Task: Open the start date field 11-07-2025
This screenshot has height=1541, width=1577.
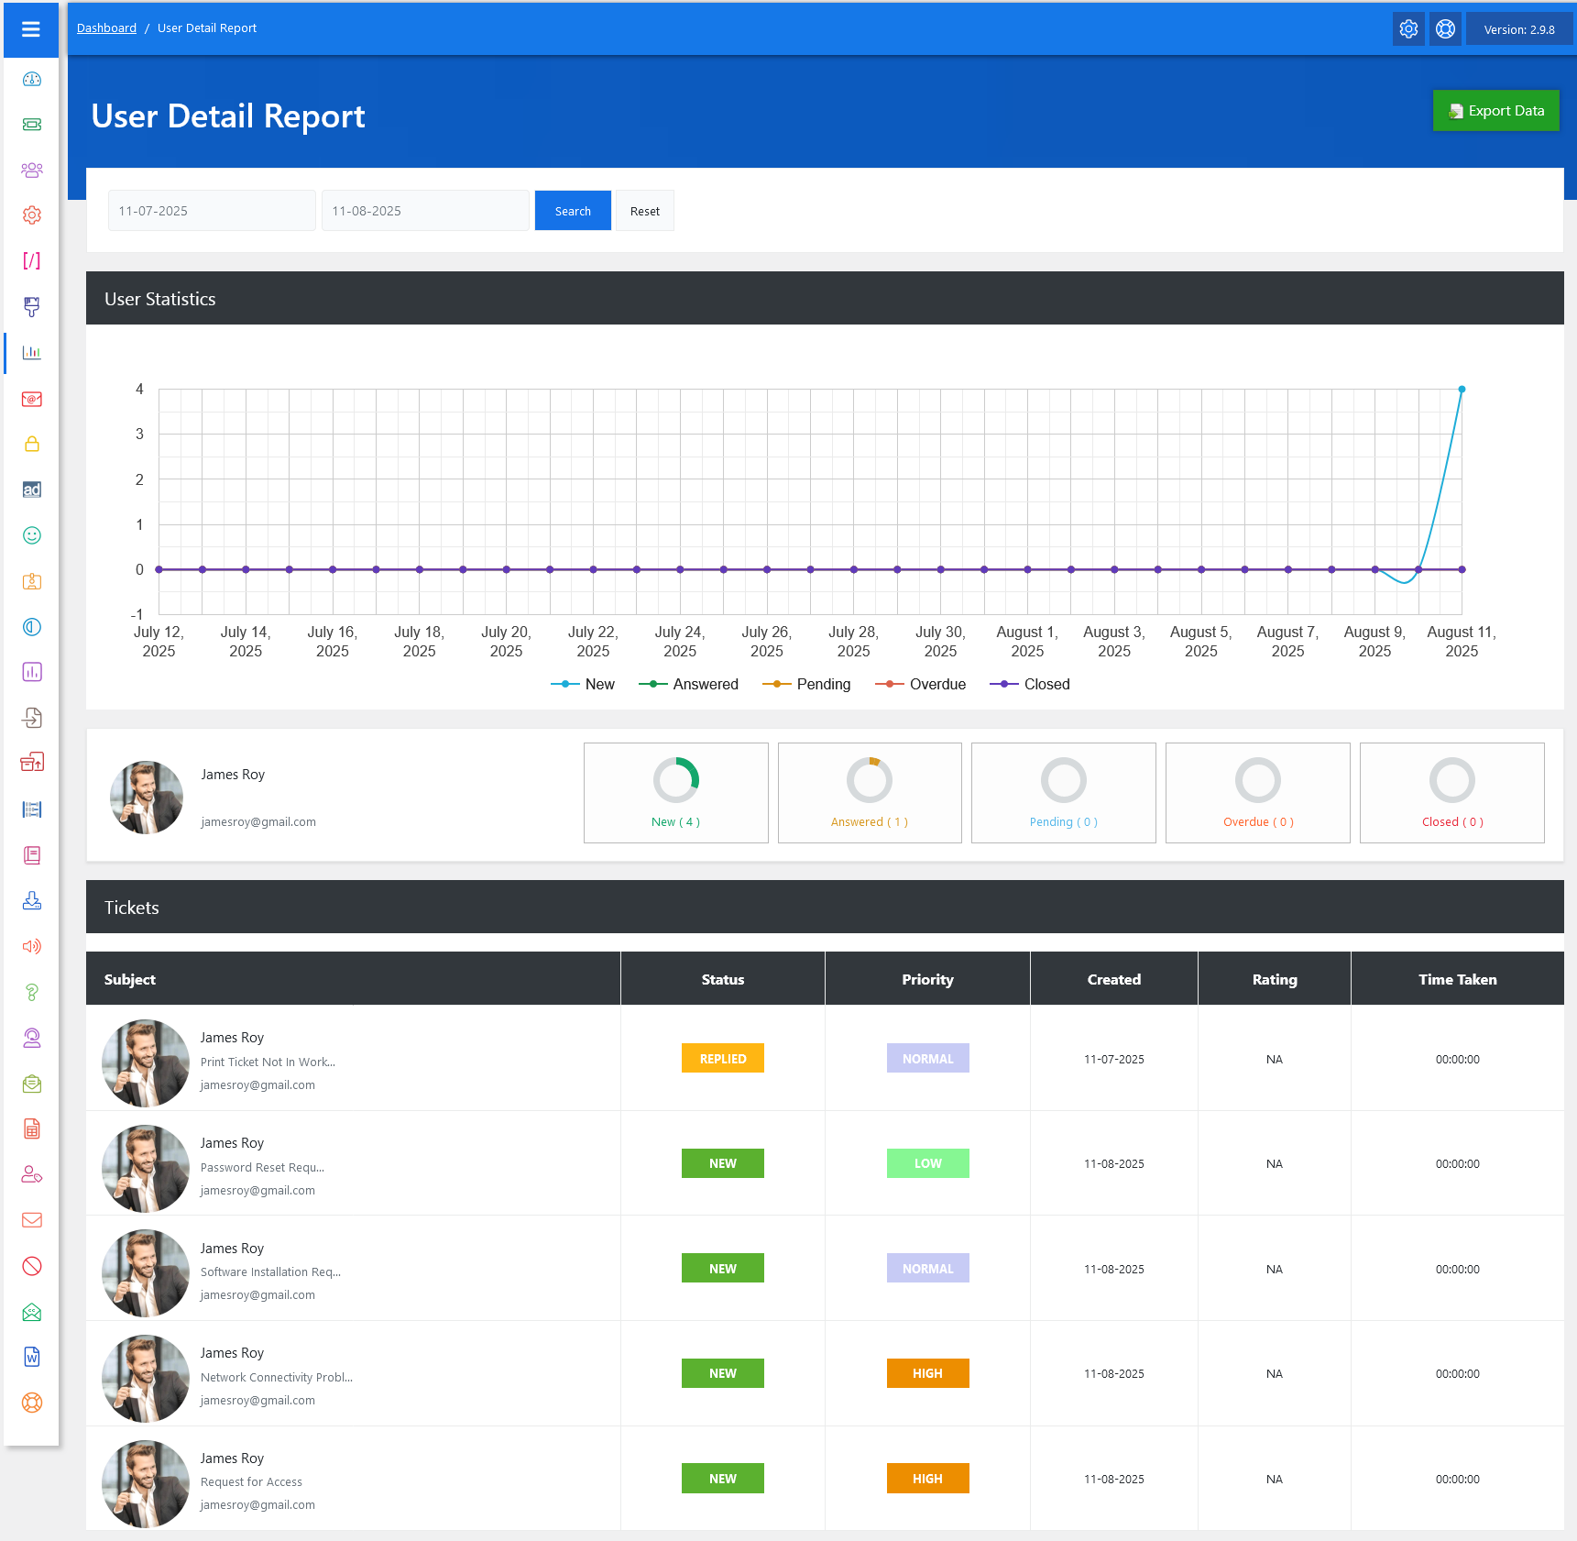Action: pos(212,211)
